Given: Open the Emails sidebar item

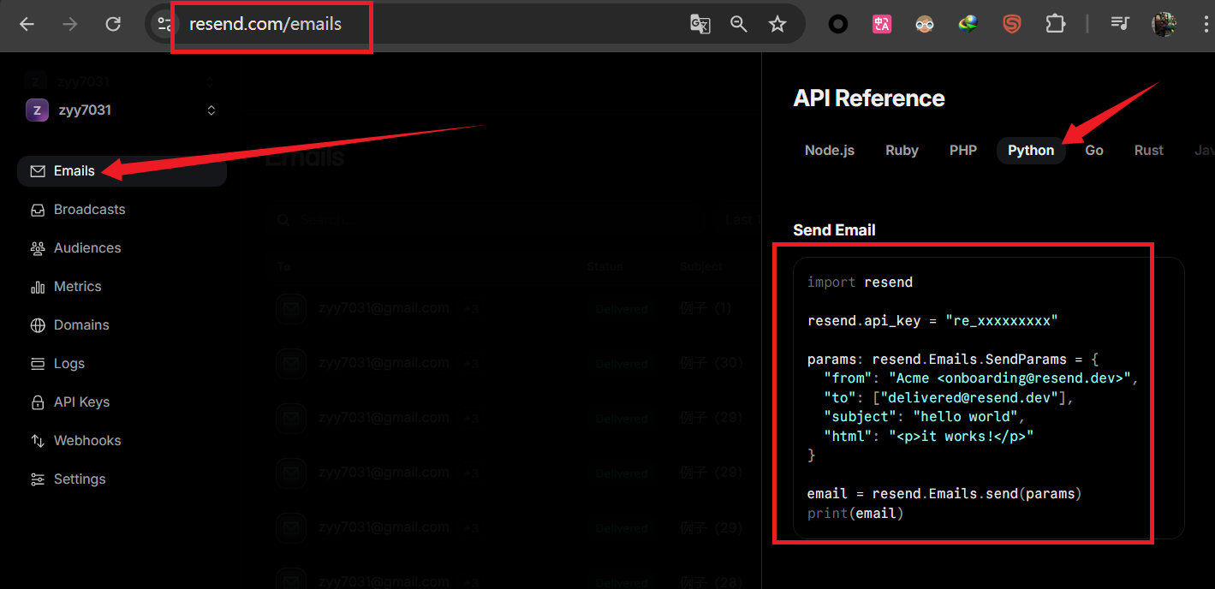Looking at the screenshot, I should (x=122, y=171).
